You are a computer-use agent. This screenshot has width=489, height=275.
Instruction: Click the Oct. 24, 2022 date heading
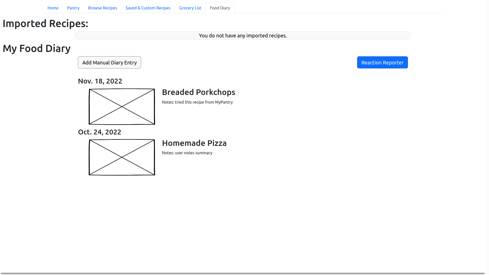point(99,132)
